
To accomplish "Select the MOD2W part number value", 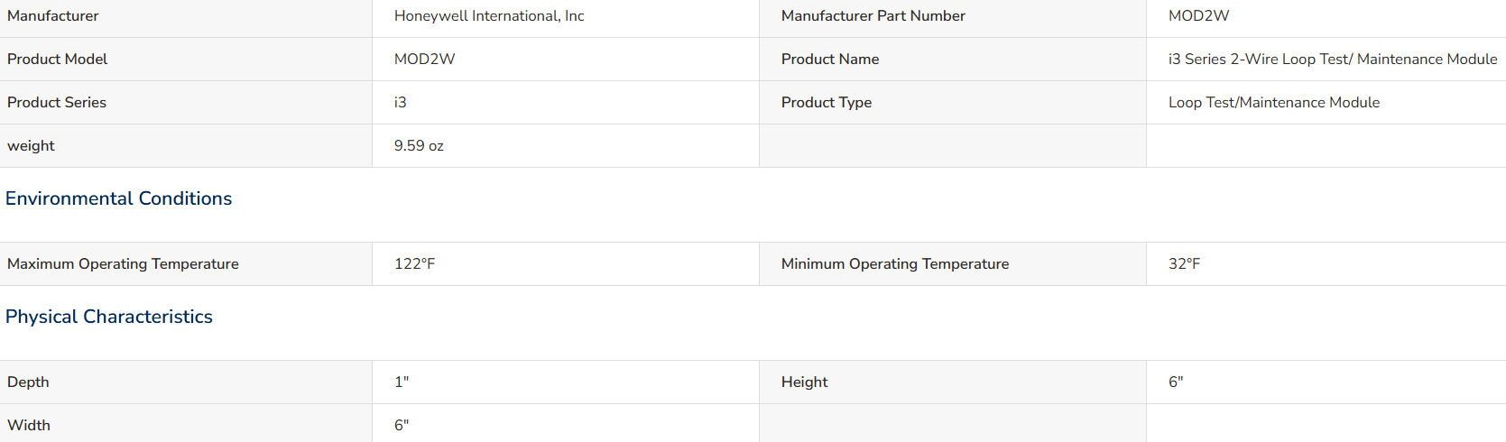I will [x=1198, y=16].
